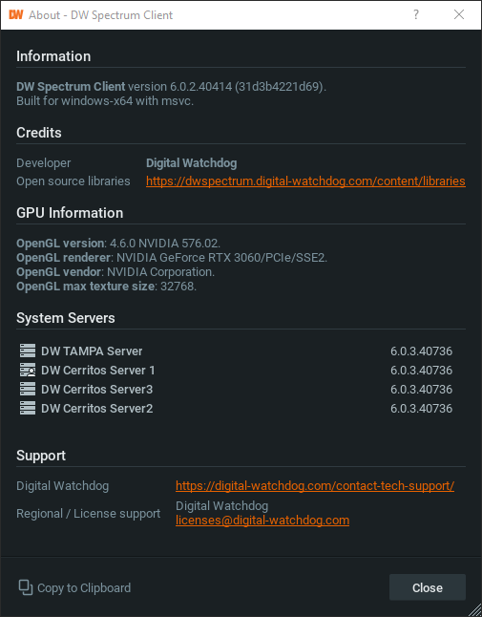Click the DW Cerritos Server2 icon
Screen dimensions: 482x617
28,408
